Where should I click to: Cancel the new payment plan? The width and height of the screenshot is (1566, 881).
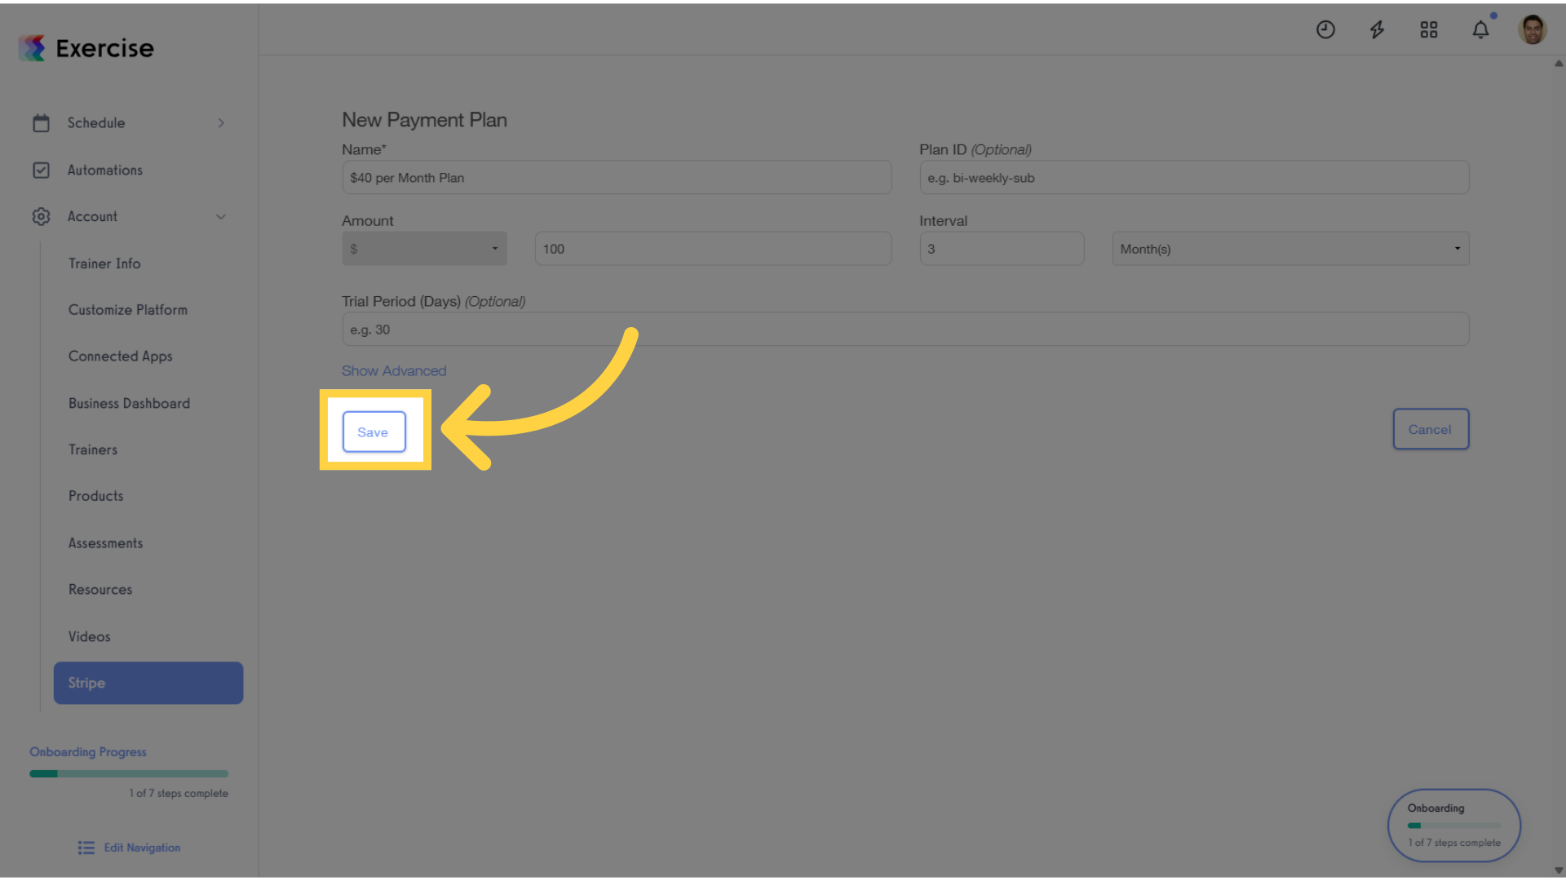point(1431,429)
